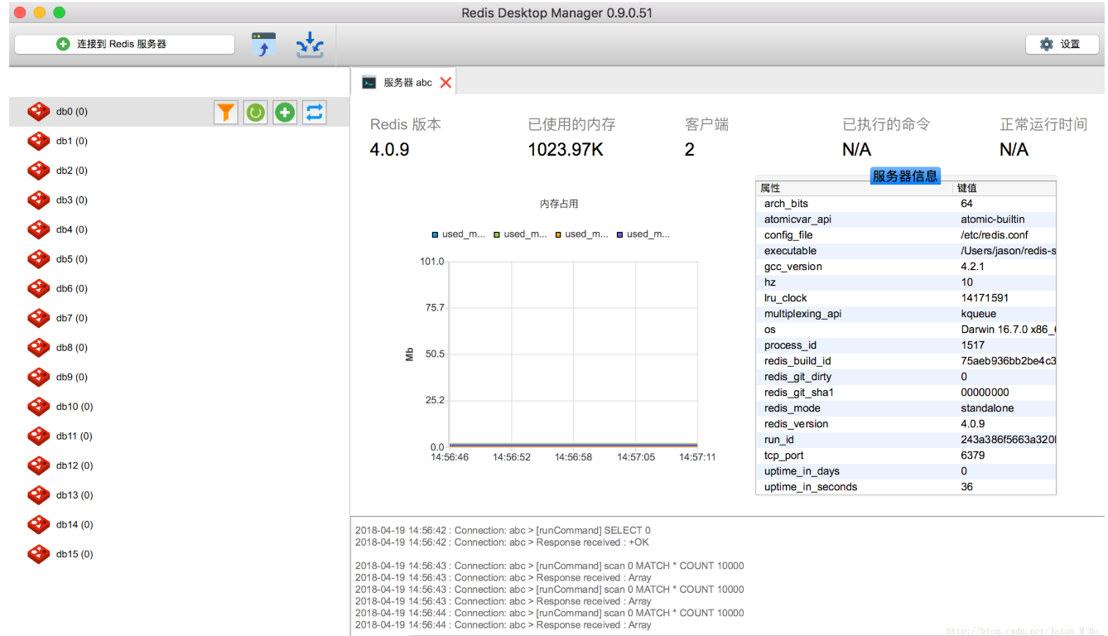Screen dimensions: 1108x636
Task: Click the 键值 column header
Action: (x=1005, y=188)
